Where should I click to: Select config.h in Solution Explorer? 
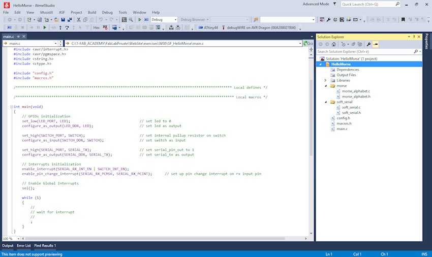pos(343,118)
